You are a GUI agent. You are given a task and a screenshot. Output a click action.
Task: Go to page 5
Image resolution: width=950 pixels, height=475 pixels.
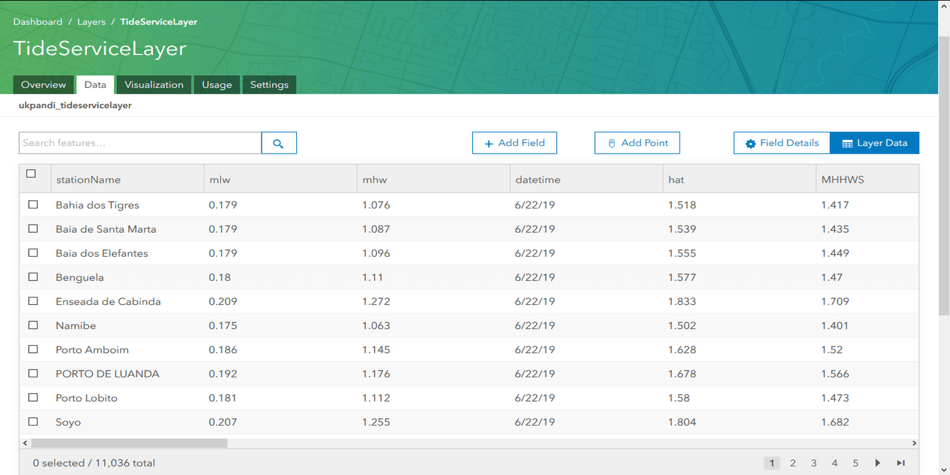pos(856,463)
